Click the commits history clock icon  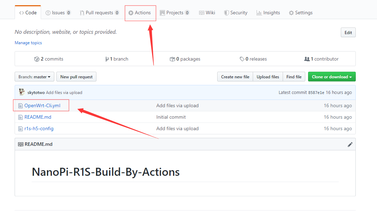tap(37, 59)
